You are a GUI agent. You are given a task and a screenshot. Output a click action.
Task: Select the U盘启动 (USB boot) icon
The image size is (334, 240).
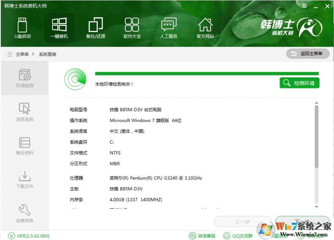coord(22,27)
